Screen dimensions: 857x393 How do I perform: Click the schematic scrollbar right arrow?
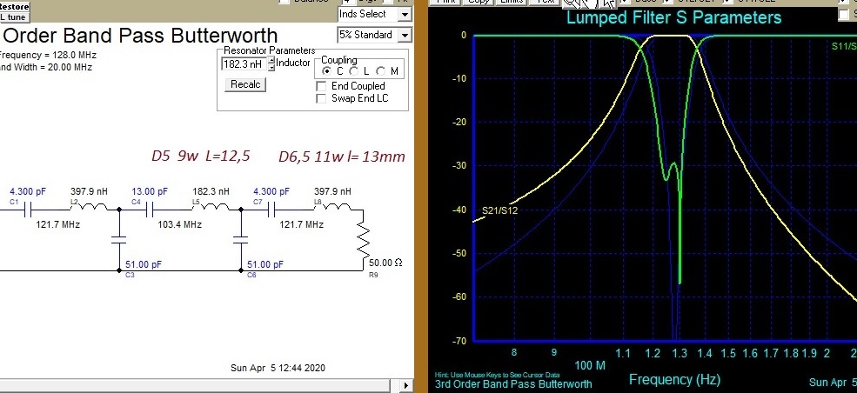click(x=406, y=385)
